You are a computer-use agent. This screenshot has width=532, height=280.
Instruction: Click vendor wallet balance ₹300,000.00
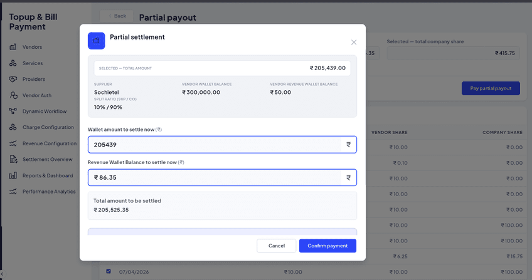201,93
